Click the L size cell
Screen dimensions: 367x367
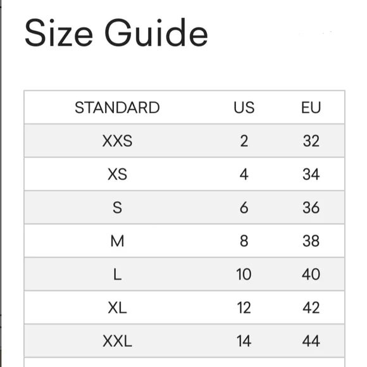coord(117,275)
